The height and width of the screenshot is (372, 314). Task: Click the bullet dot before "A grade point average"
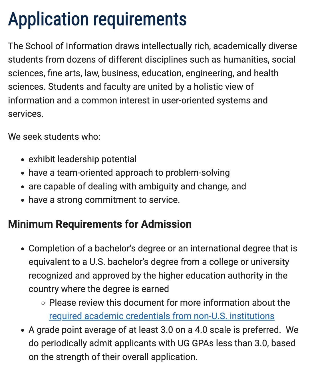click(x=23, y=331)
